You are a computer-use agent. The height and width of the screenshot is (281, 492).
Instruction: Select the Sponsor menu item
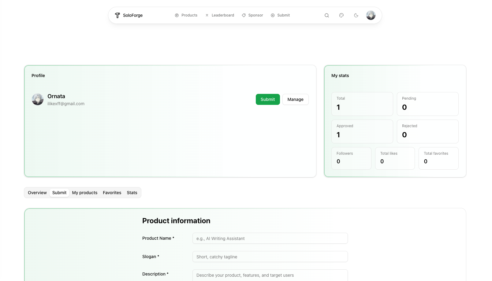click(256, 15)
